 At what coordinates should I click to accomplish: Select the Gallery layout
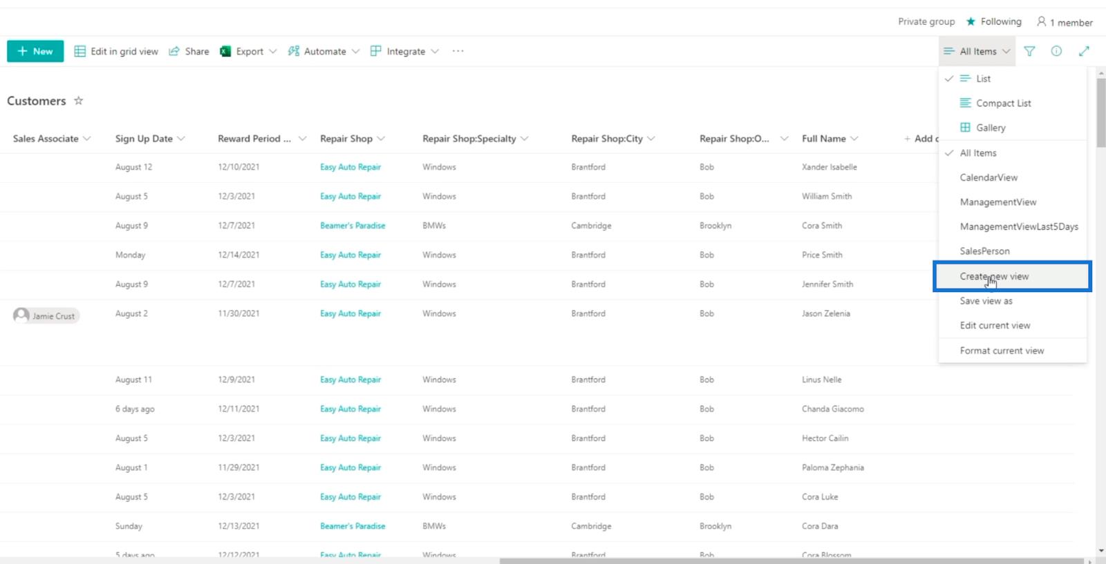pos(1013,128)
